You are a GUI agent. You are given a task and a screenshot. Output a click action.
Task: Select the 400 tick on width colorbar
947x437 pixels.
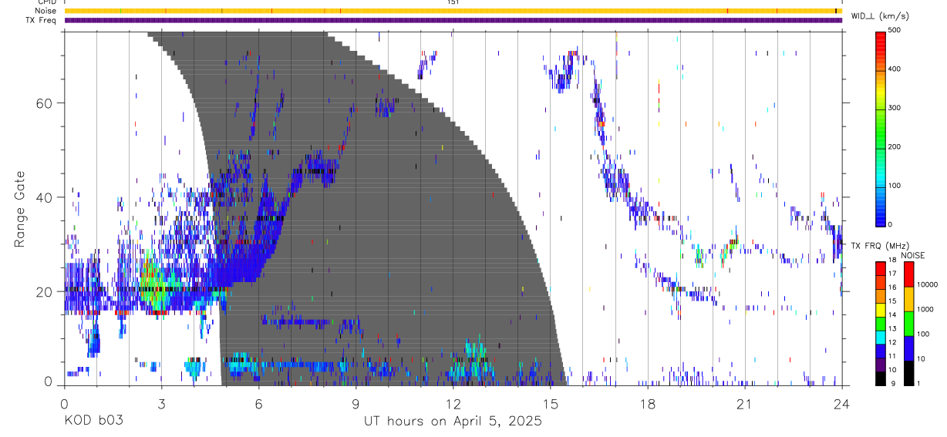pyautogui.click(x=896, y=69)
